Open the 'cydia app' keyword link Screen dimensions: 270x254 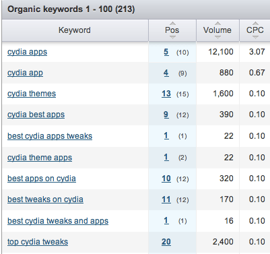click(25, 73)
